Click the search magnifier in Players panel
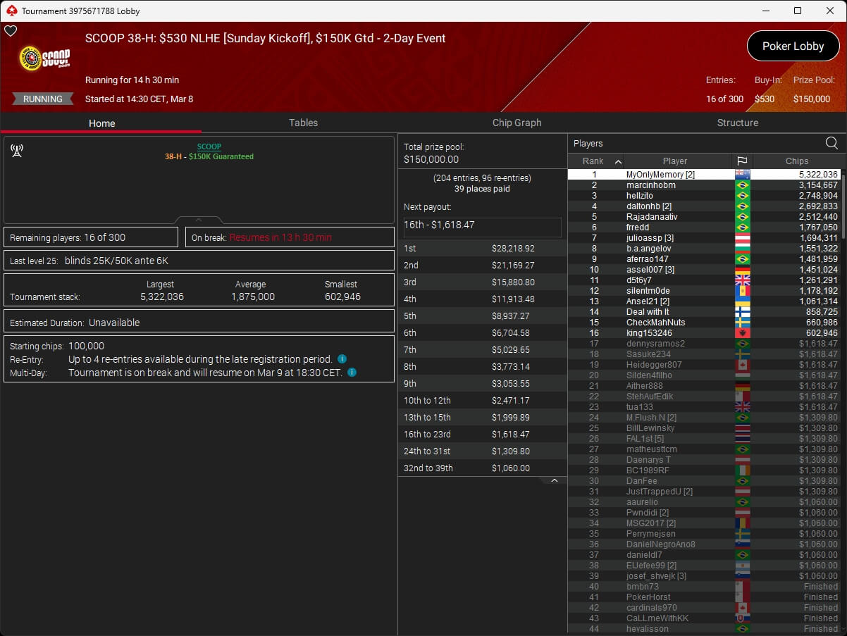Viewport: 847px width, 636px height. (831, 144)
